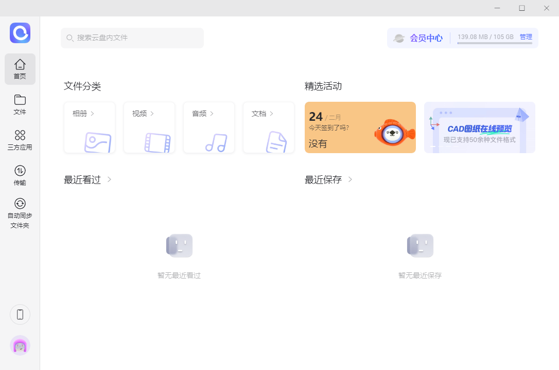Click chevron next to 文档
This screenshot has width=559, height=370.
click(272, 114)
